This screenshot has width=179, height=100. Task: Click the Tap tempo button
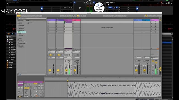pos(22,16)
